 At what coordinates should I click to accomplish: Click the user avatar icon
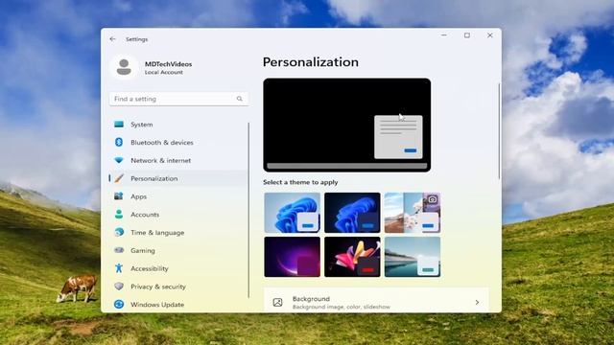coord(124,67)
